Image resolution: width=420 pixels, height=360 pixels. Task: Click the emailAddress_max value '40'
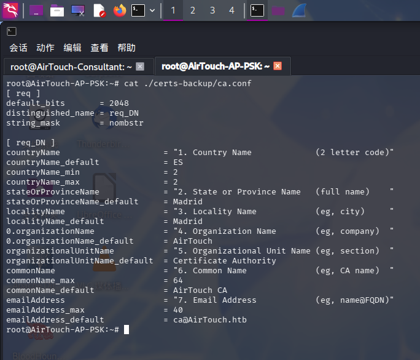178,310
